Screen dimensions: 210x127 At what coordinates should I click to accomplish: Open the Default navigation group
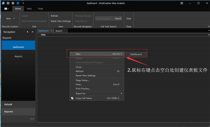[x=8, y=105]
